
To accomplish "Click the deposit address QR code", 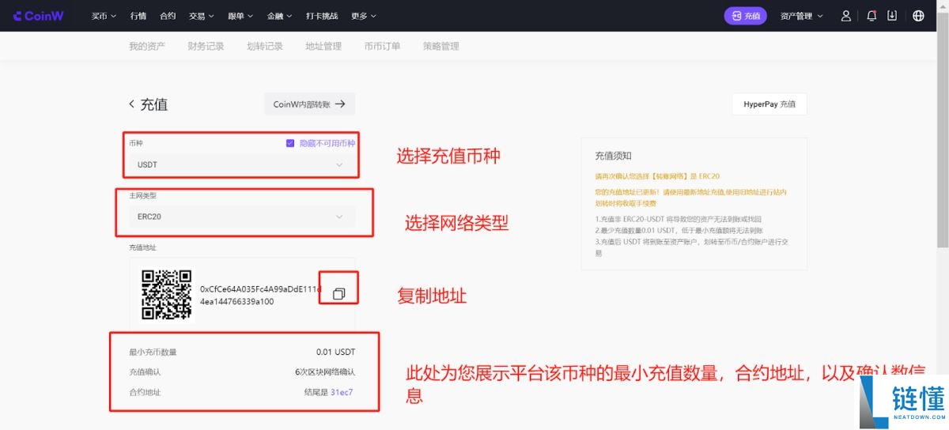I will click(x=166, y=294).
